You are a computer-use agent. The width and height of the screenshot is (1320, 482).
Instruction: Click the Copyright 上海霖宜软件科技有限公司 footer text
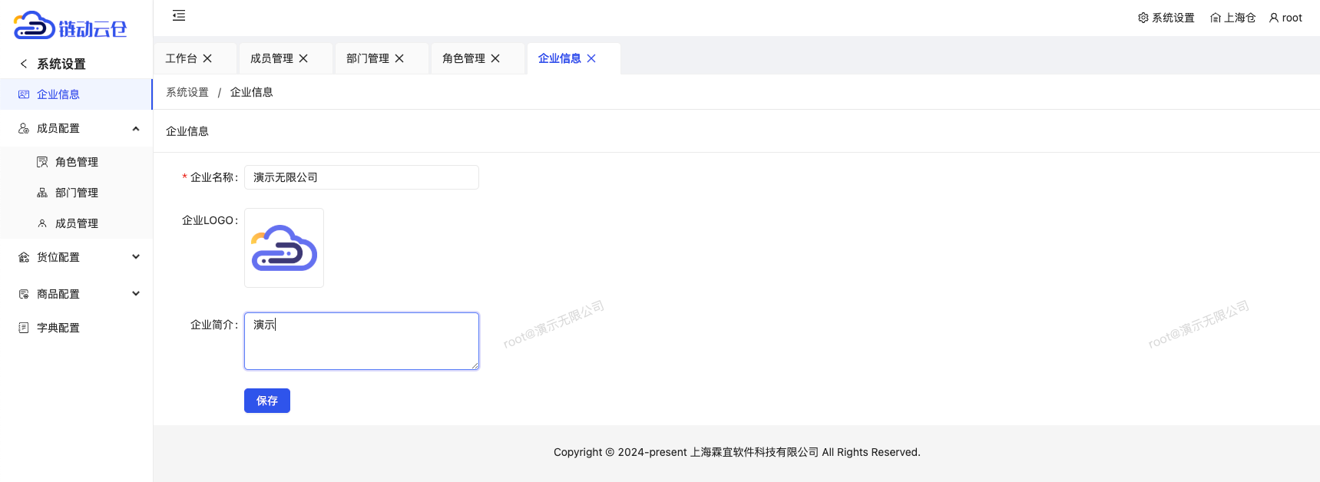coord(737,452)
